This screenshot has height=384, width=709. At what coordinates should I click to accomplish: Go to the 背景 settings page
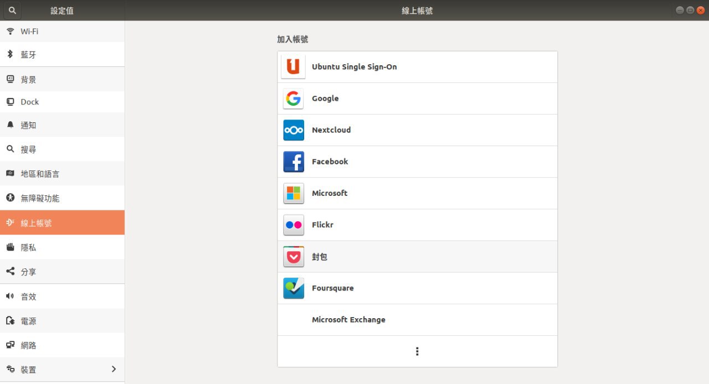62,79
